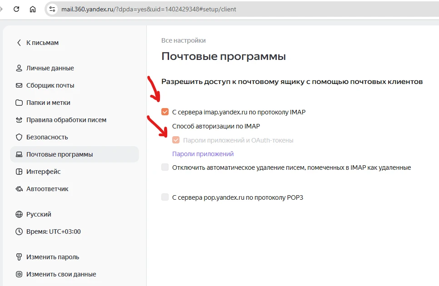
Task: Open the Пароли приложений link
Action: (x=202, y=153)
